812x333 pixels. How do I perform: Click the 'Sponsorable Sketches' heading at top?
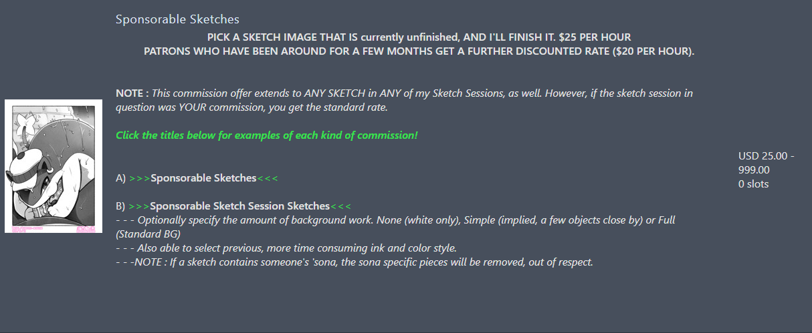pyautogui.click(x=177, y=20)
